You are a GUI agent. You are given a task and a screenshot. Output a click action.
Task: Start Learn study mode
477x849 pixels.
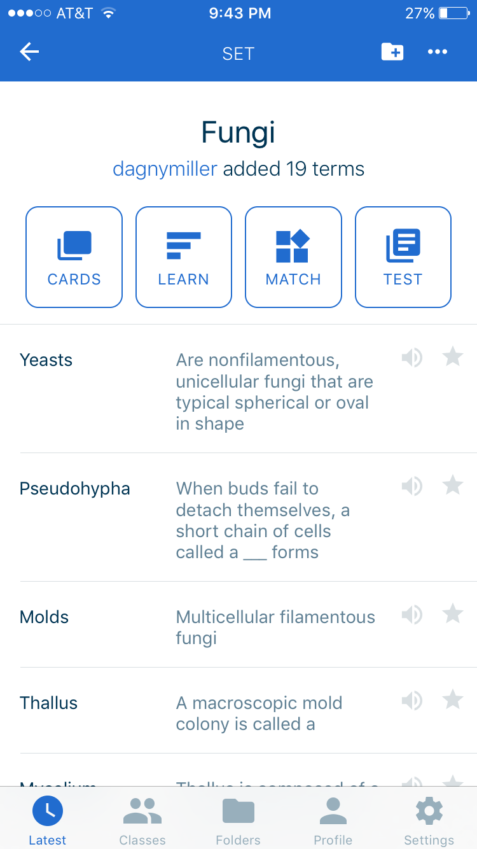point(184,257)
